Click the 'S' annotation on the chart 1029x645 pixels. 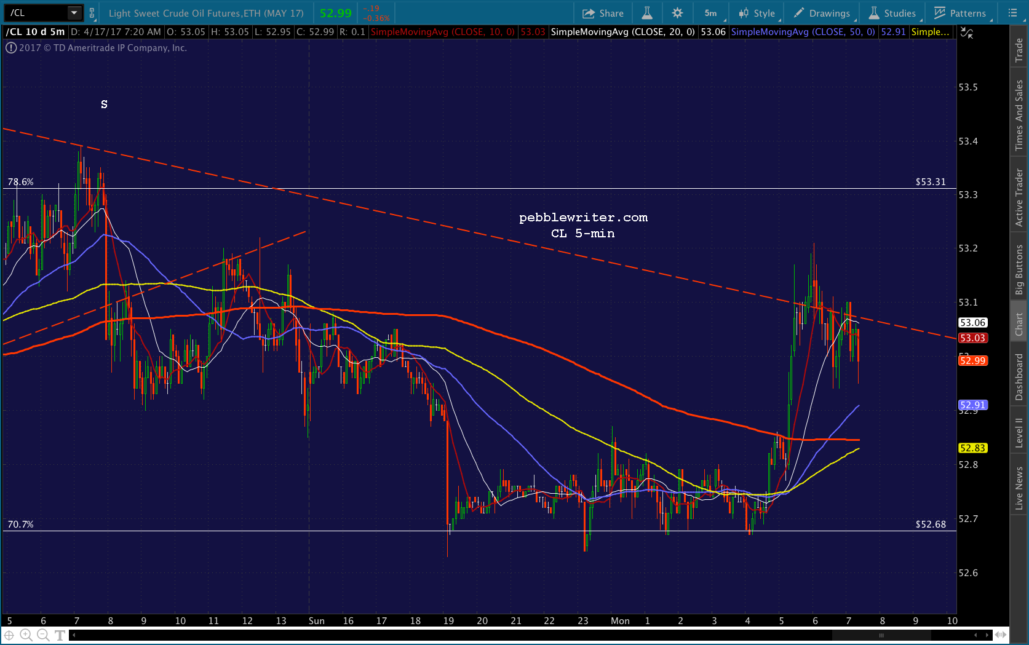click(x=104, y=105)
